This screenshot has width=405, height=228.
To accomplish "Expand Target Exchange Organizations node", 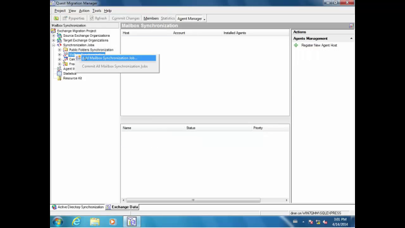I will click(53, 41).
